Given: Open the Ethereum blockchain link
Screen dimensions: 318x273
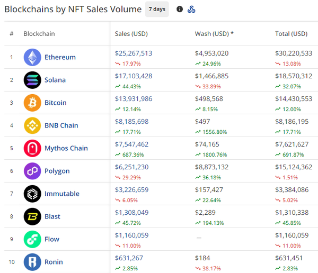Looking at the screenshot, I should (x=60, y=57).
